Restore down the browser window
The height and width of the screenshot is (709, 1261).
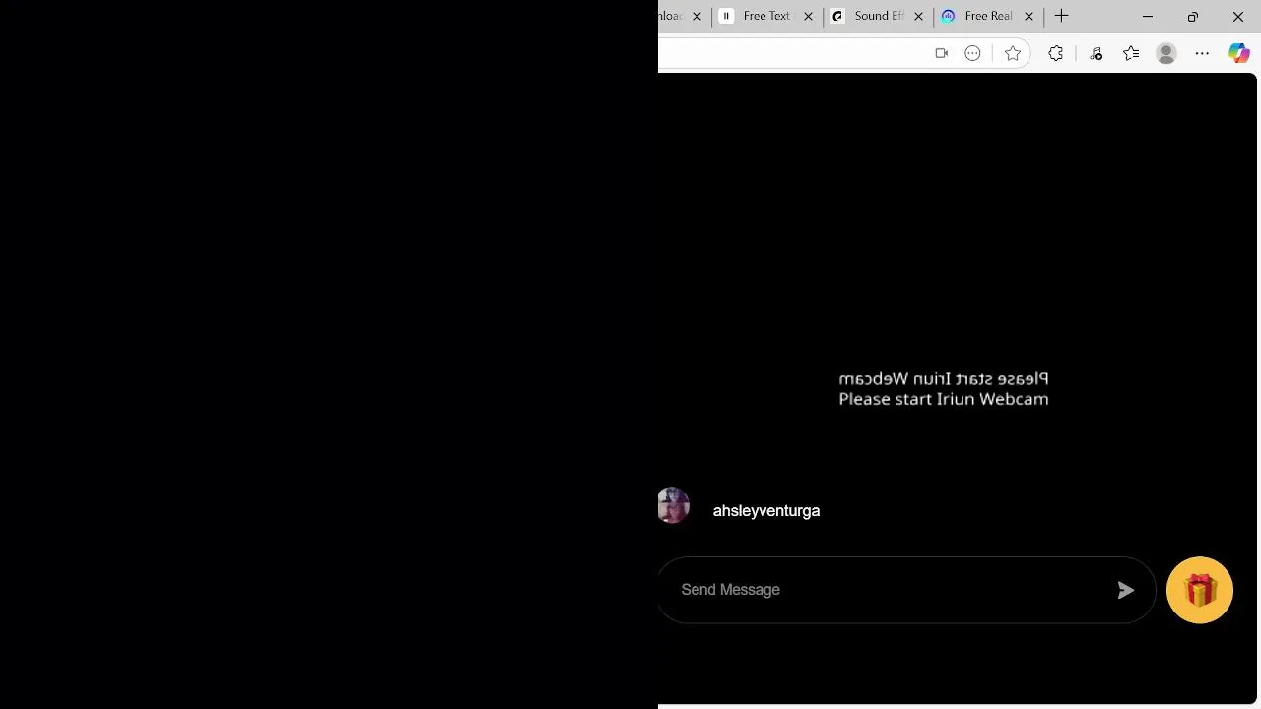click(x=1193, y=16)
